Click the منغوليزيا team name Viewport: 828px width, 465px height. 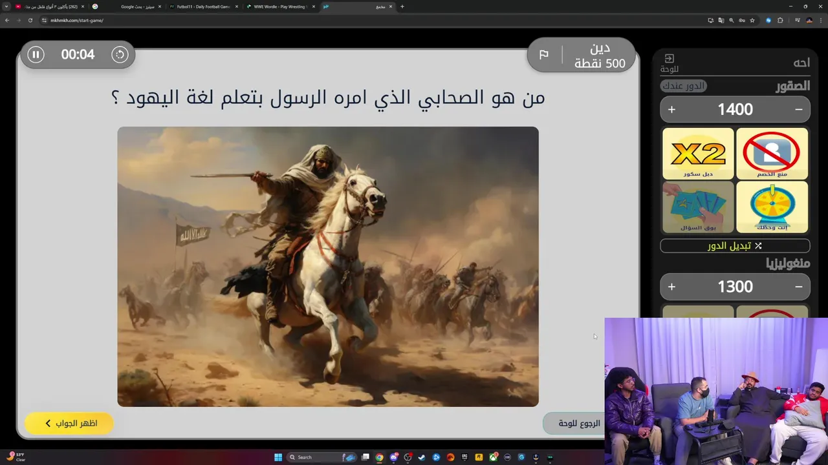788,263
